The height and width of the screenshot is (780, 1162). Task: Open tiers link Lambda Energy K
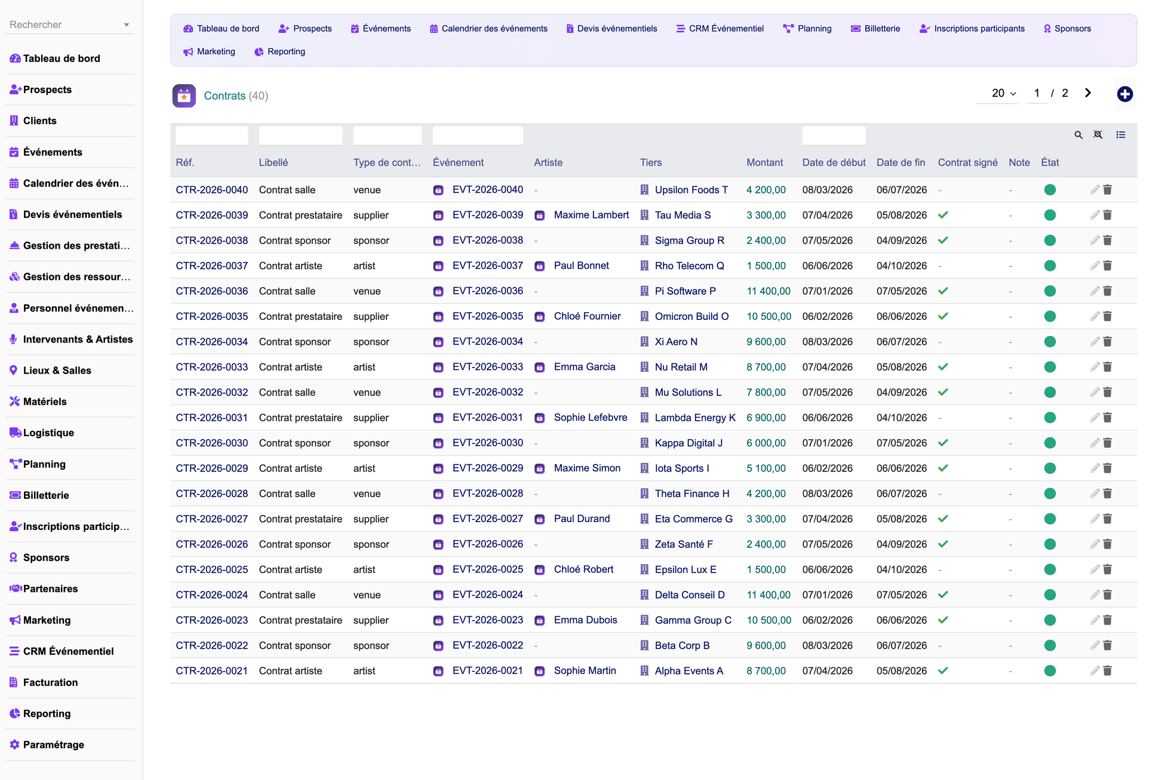695,418
